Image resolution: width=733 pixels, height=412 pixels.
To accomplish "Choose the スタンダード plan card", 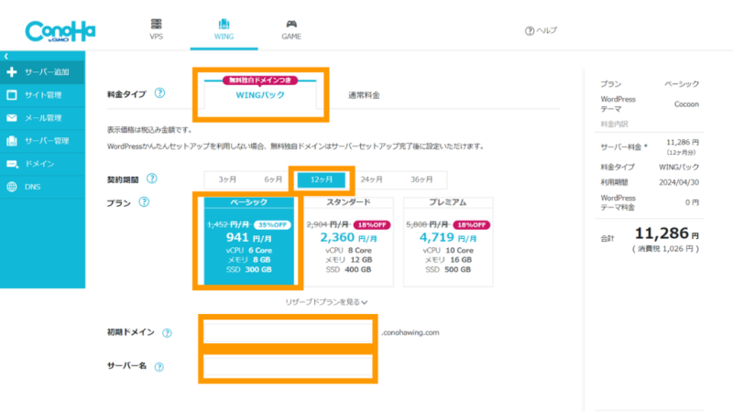I will point(348,242).
